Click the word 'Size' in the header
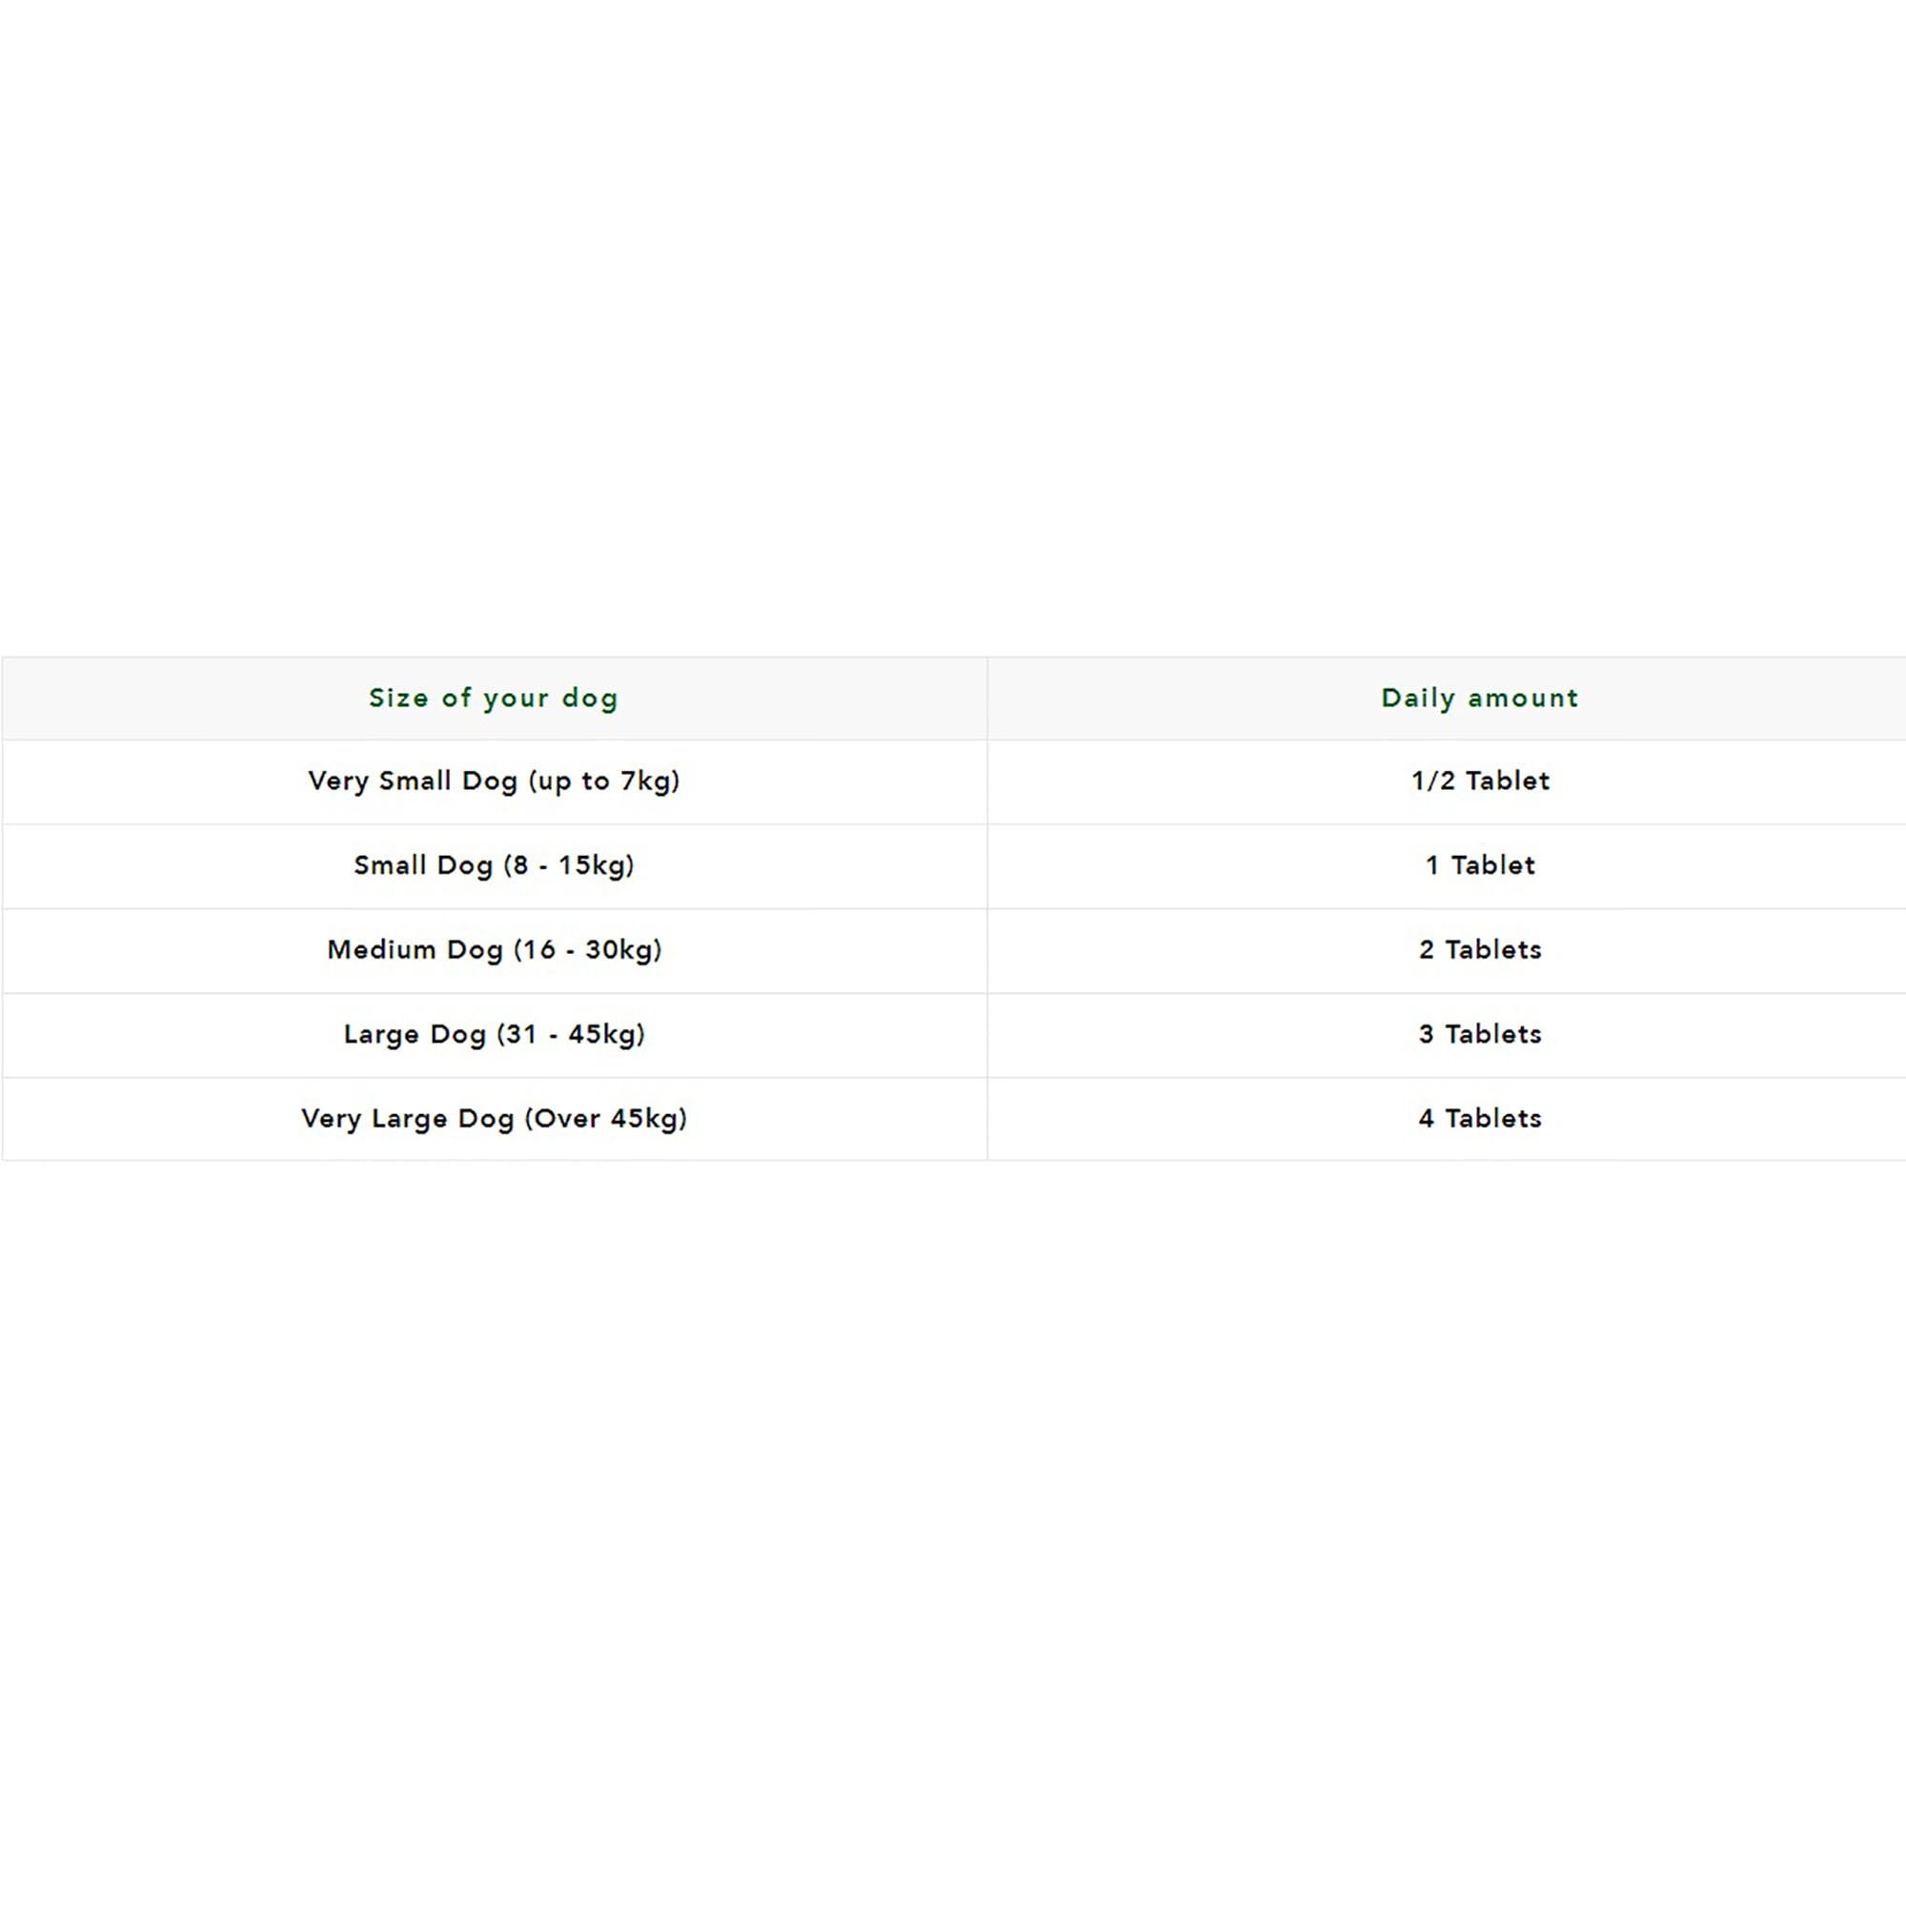This screenshot has width=1906, height=1906. pyautogui.click(x=398, y=699)
